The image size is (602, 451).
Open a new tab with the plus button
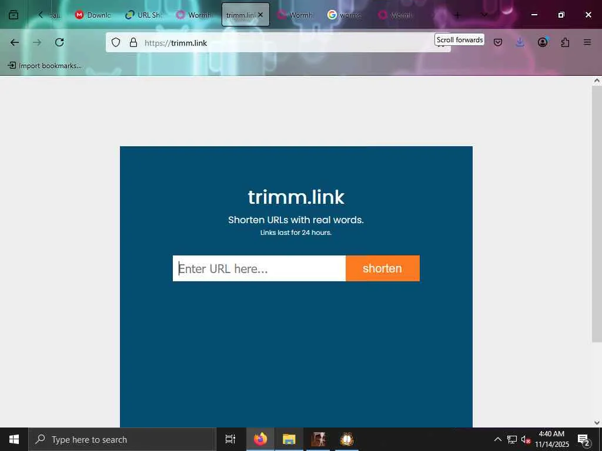pos(457,15)
